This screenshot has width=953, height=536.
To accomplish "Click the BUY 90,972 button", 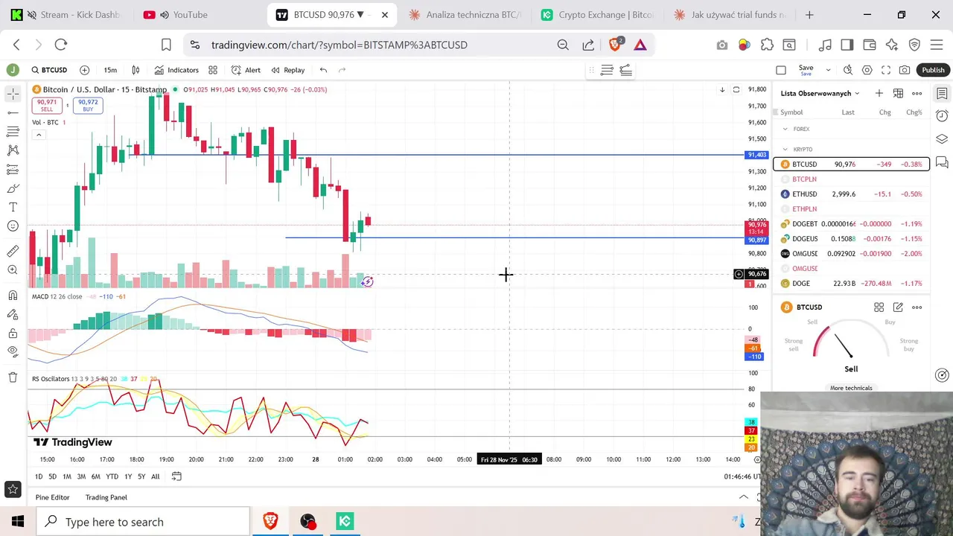I will [88, 106].
